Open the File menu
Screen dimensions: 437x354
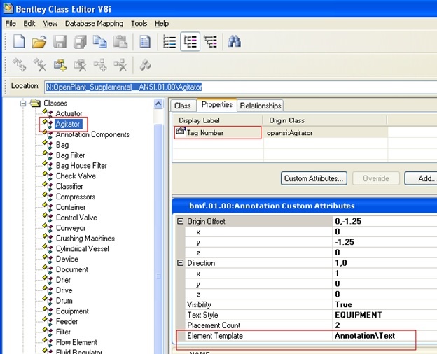(x=11, y=24)
